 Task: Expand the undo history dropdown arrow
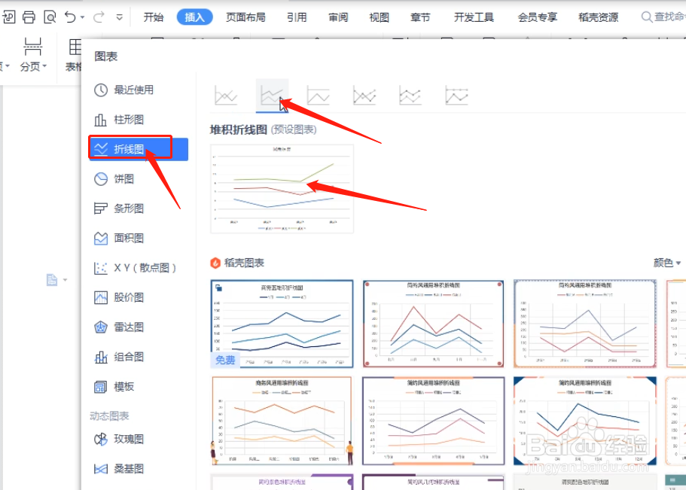point(82,17)
